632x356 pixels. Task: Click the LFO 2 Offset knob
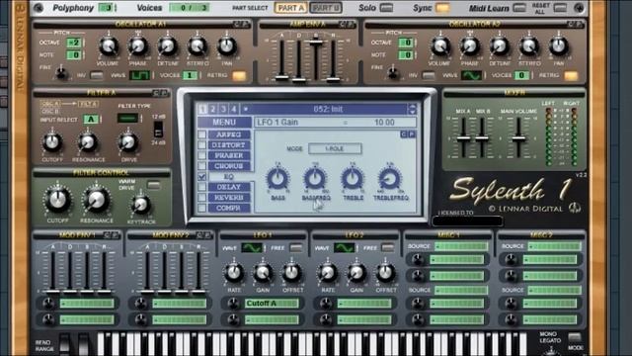(x=386, y=273)
